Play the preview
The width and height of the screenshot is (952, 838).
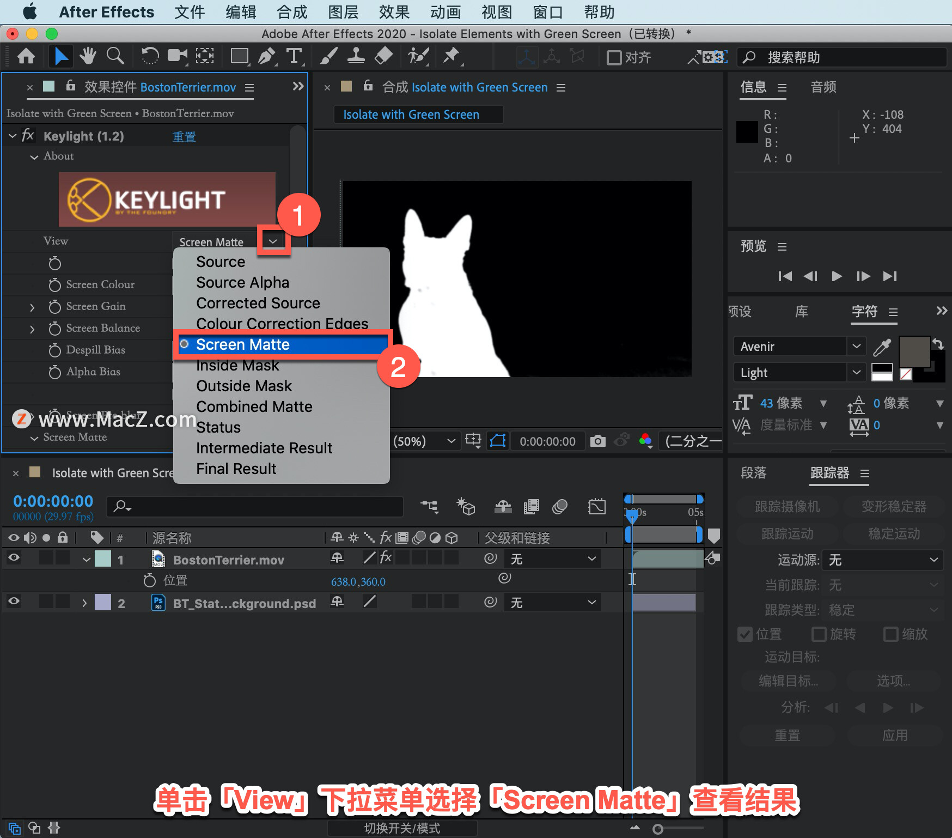[x=837, y=276]
